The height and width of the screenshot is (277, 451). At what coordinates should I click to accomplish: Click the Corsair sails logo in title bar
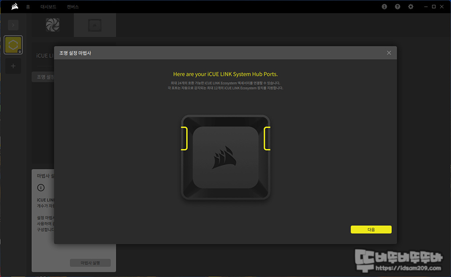pyautogui.click(x=15, y=7)
